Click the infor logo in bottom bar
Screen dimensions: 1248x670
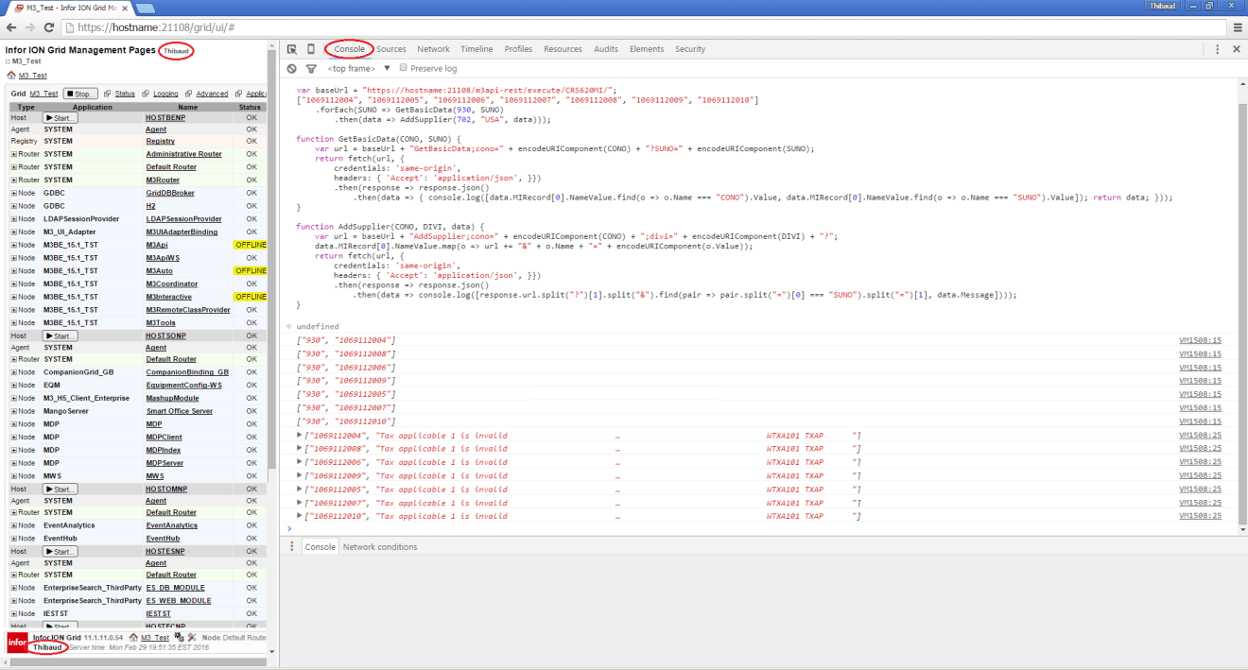click(x=16, y=643)
